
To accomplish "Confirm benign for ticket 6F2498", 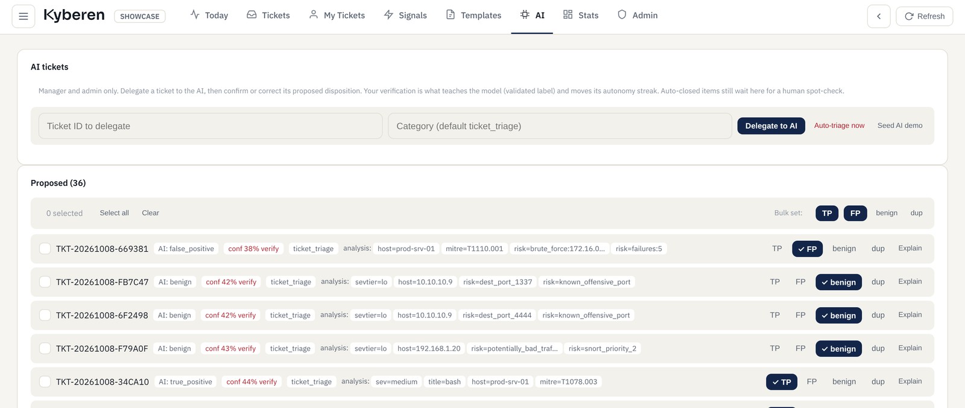I will 838,315.
